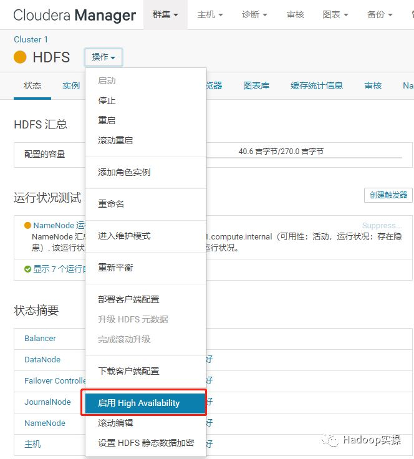Choose 部署客户端配置 menu item

[x=146, y=299]
